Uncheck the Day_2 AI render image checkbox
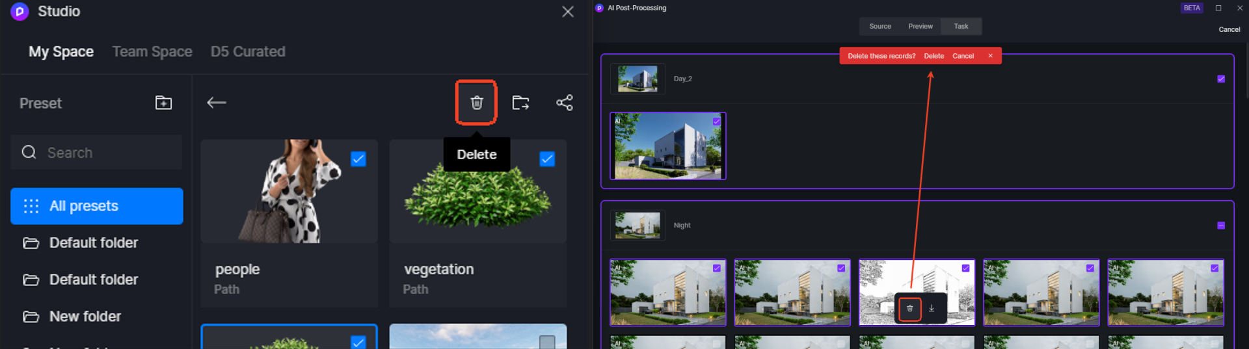Screen dimensions: 1249x349 pos(716,122)
